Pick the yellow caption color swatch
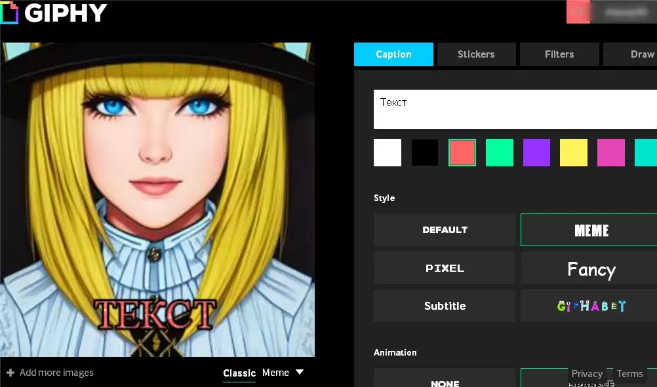The height and width of the screenshot is (387, 657). [574, 153]
